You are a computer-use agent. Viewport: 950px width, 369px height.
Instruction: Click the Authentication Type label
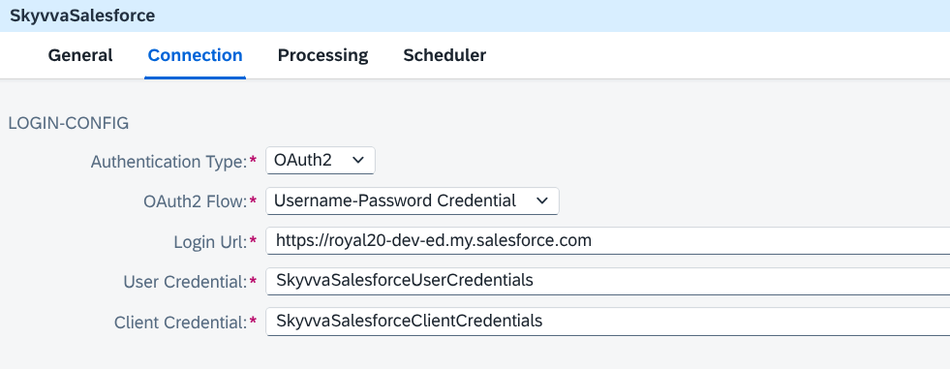coord(169,162)
